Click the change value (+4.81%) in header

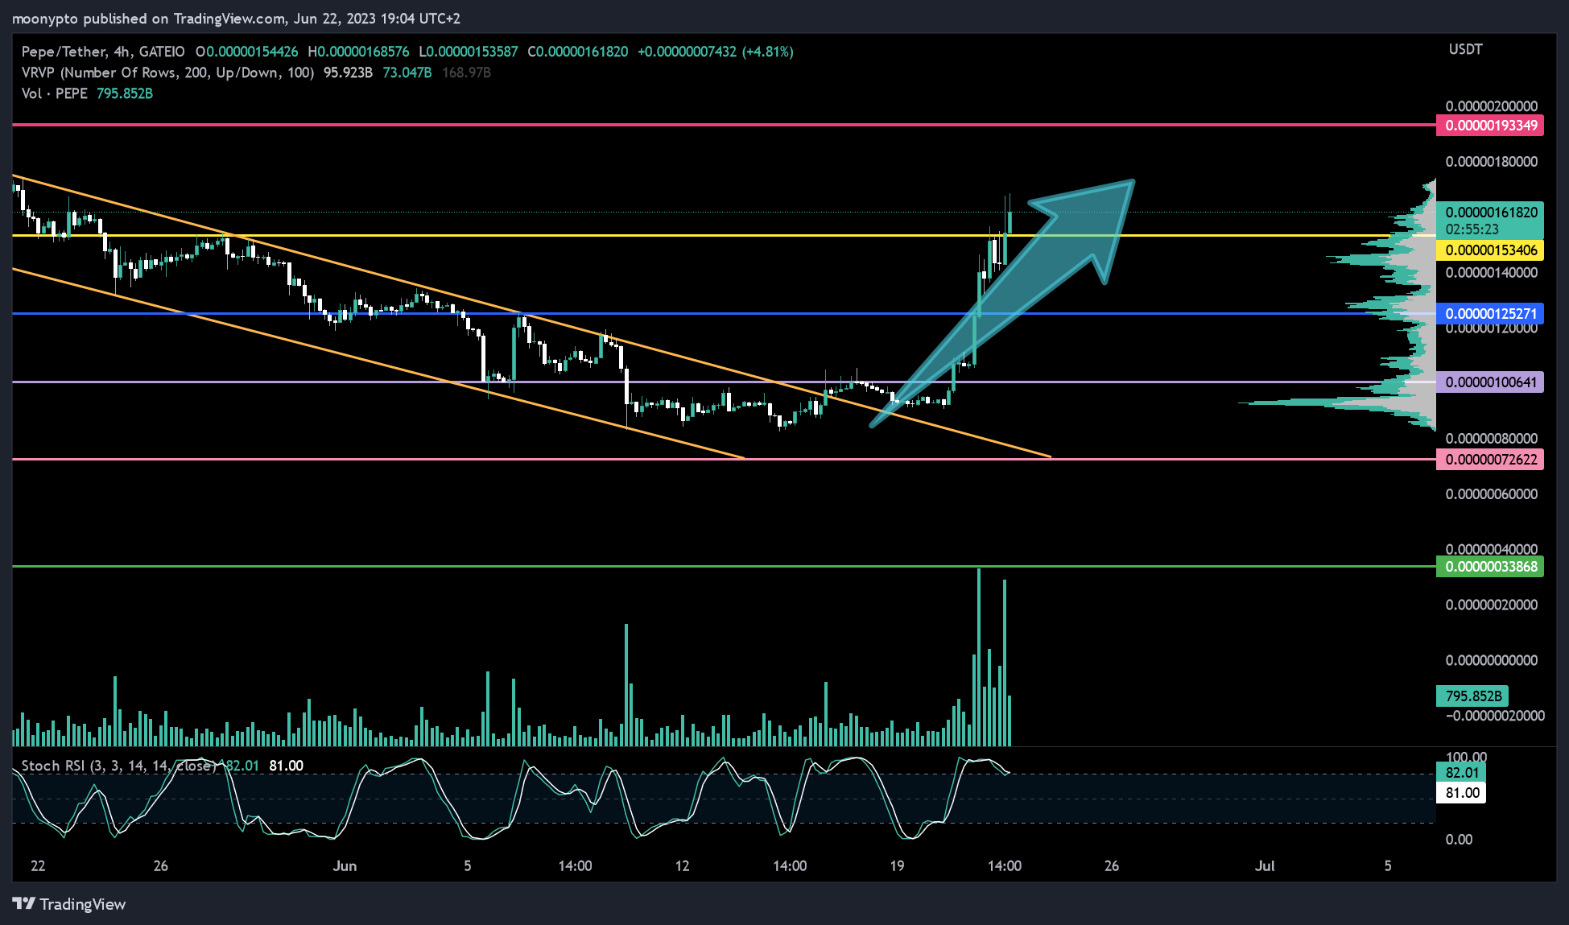[x=768, y=52]
